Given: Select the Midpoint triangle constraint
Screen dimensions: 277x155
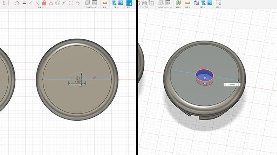Looking at the screenshot, I should [51, 3].
